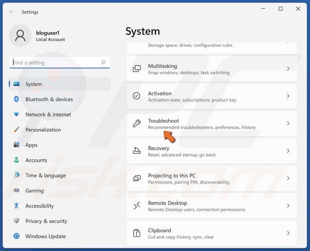The height and width of the screenshot is (251, 310).
Task: Click the Activation checkmark circle icon
Action: [x=137, y=96]
